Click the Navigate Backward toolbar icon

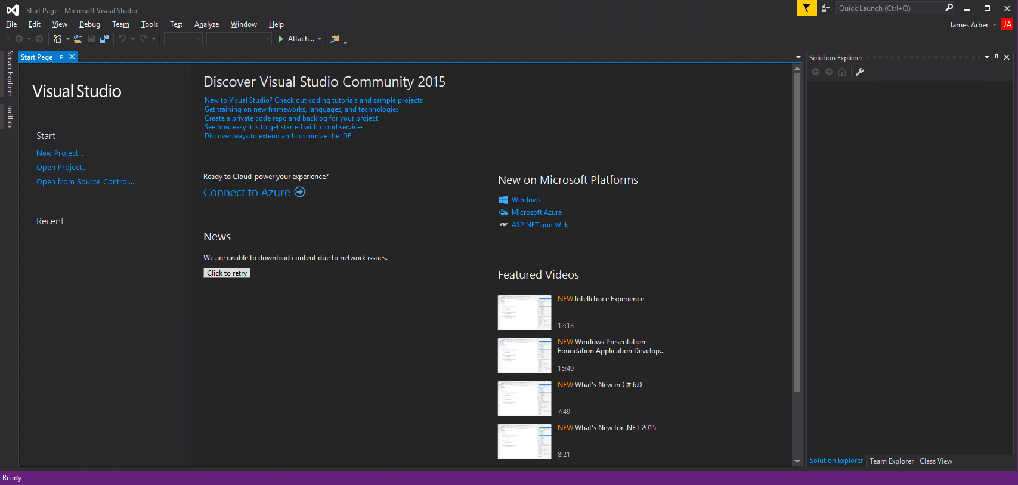(19, 39)
